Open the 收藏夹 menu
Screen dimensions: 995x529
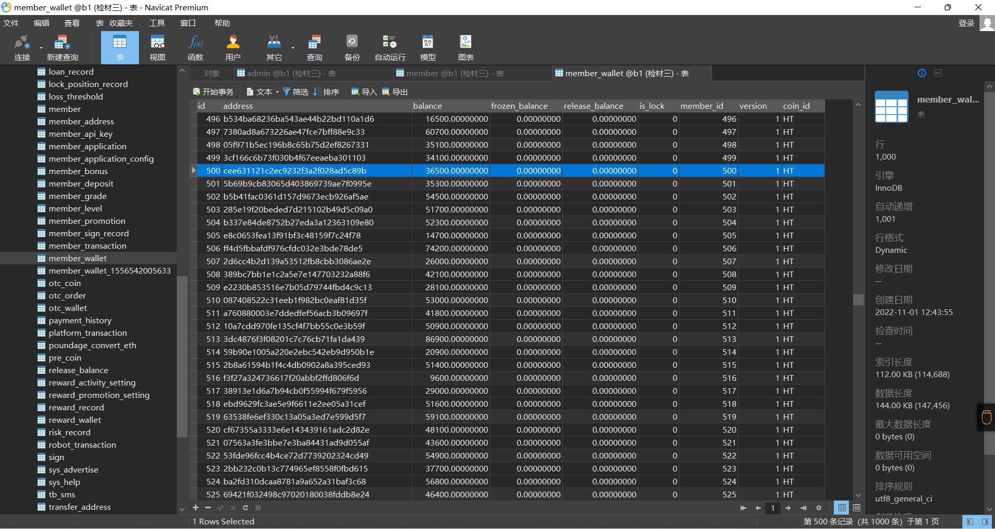click(x=121, y=23)
